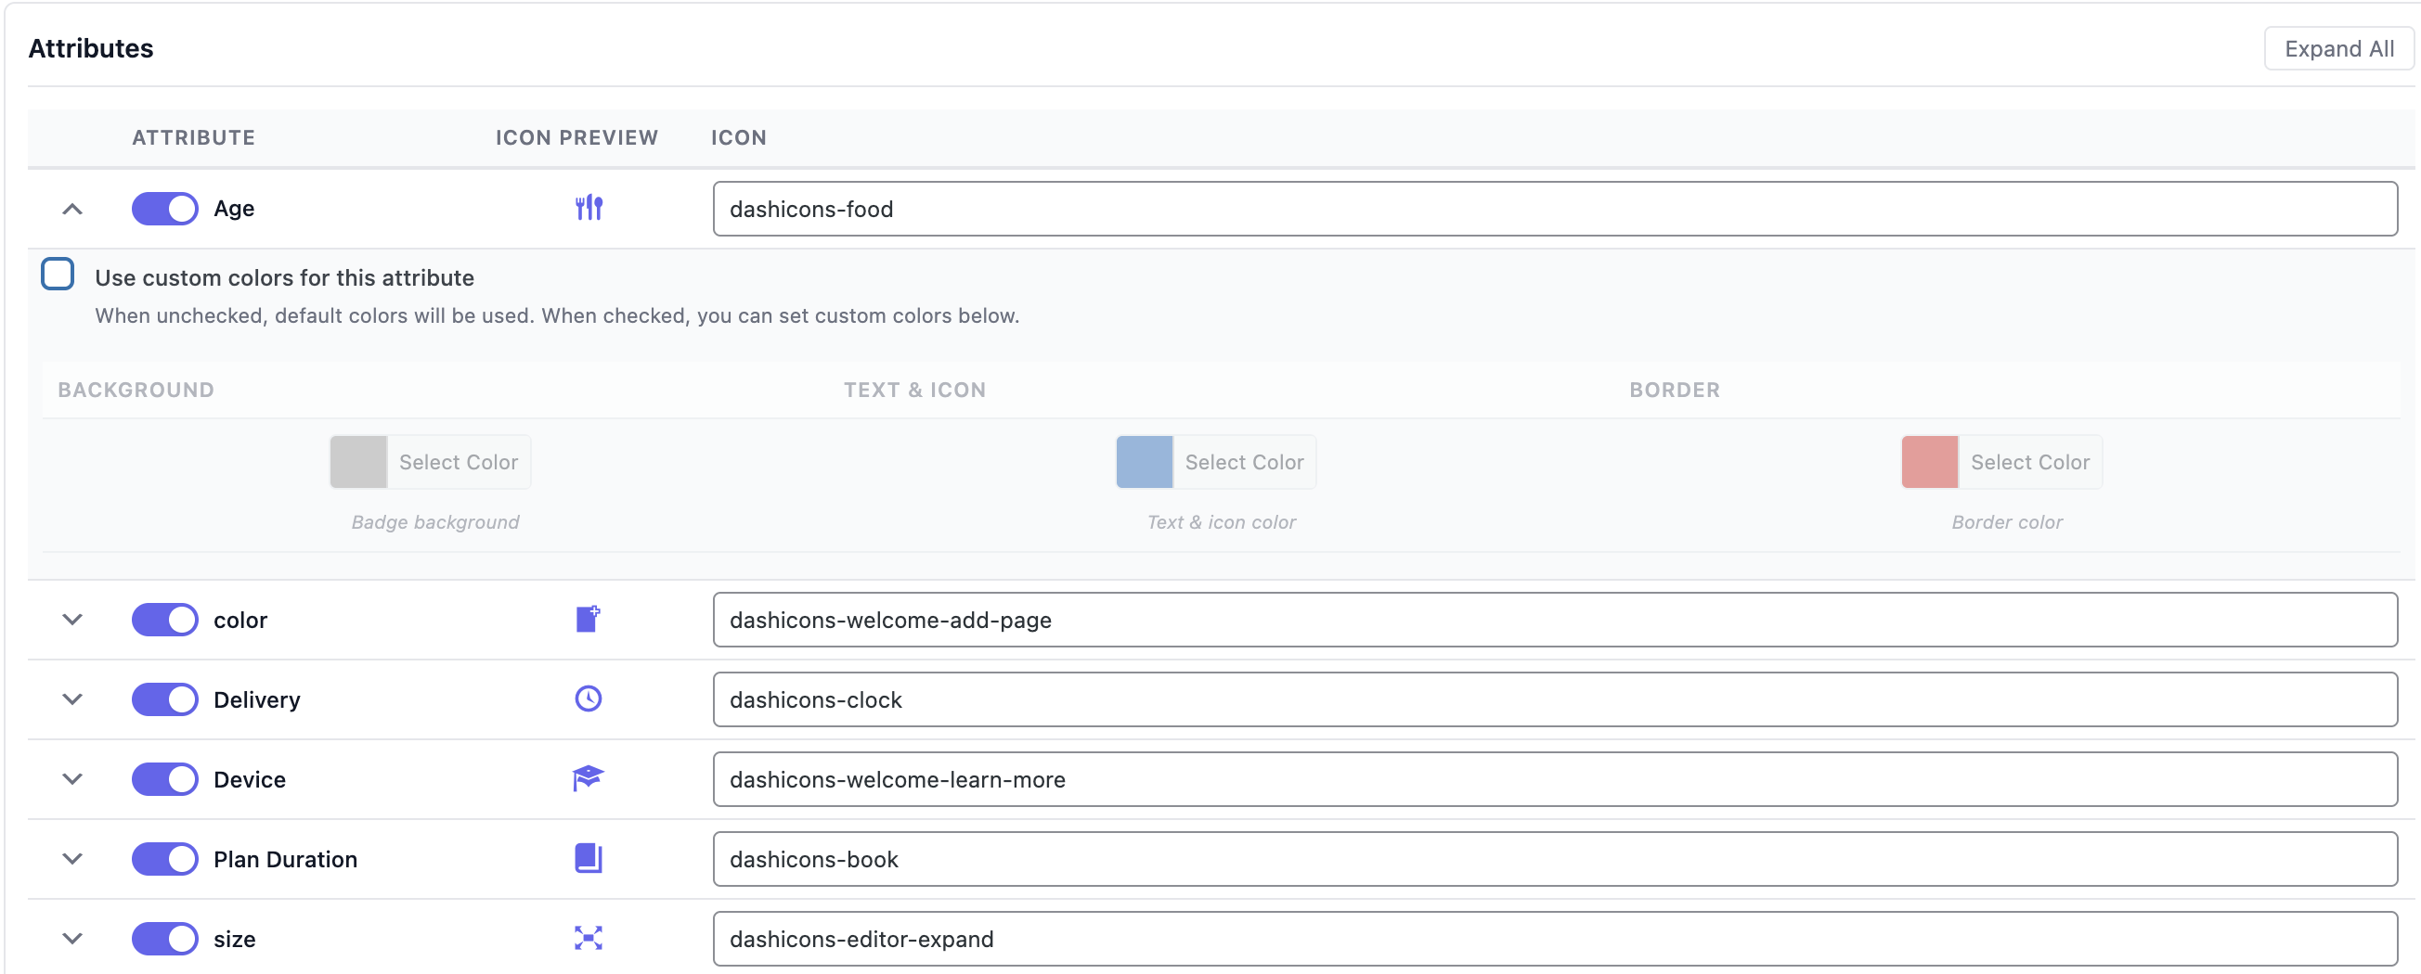Select the gray badge background color swatch
2421x974 pixels.
click(357, 461)
